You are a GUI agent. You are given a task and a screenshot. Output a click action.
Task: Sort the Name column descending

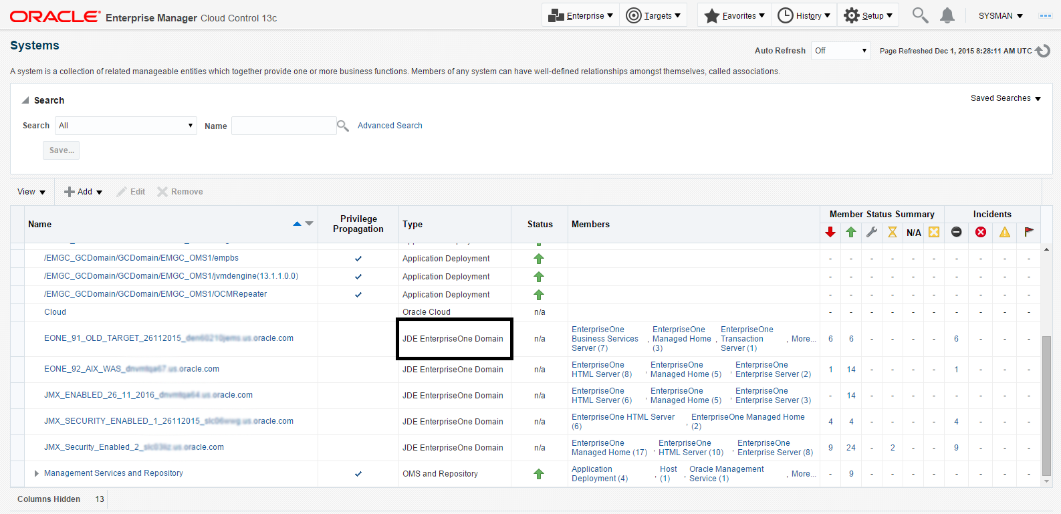309,224
